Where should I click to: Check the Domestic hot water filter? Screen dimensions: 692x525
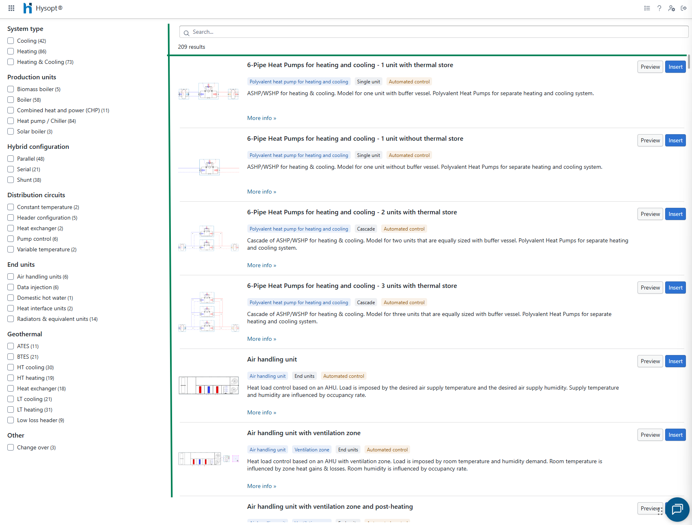pyautogui.click(x=11, y=298)
